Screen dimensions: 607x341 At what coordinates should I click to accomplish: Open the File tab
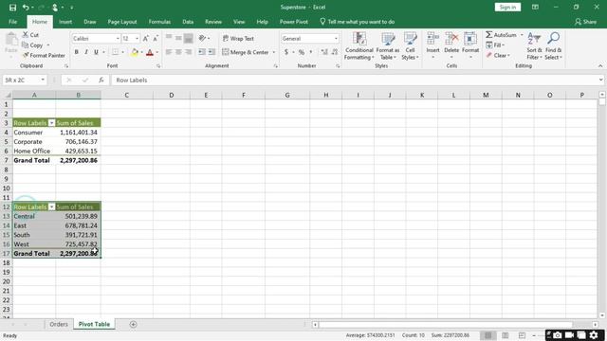tap(12, 22)
